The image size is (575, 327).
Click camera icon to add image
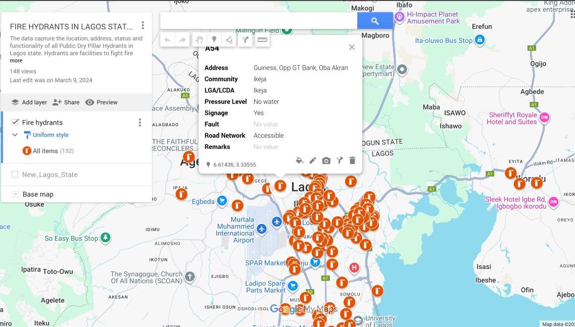tap(326, 160)
